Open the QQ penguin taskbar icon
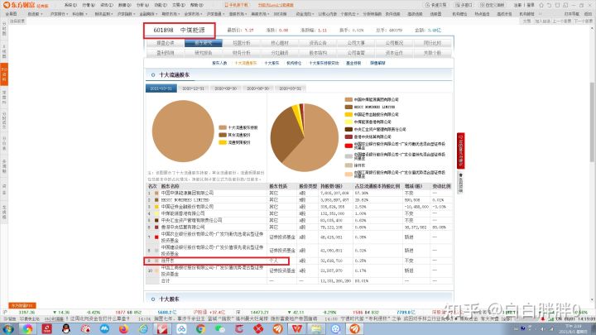Screen dimensions: 596x335 click(66, 329)
